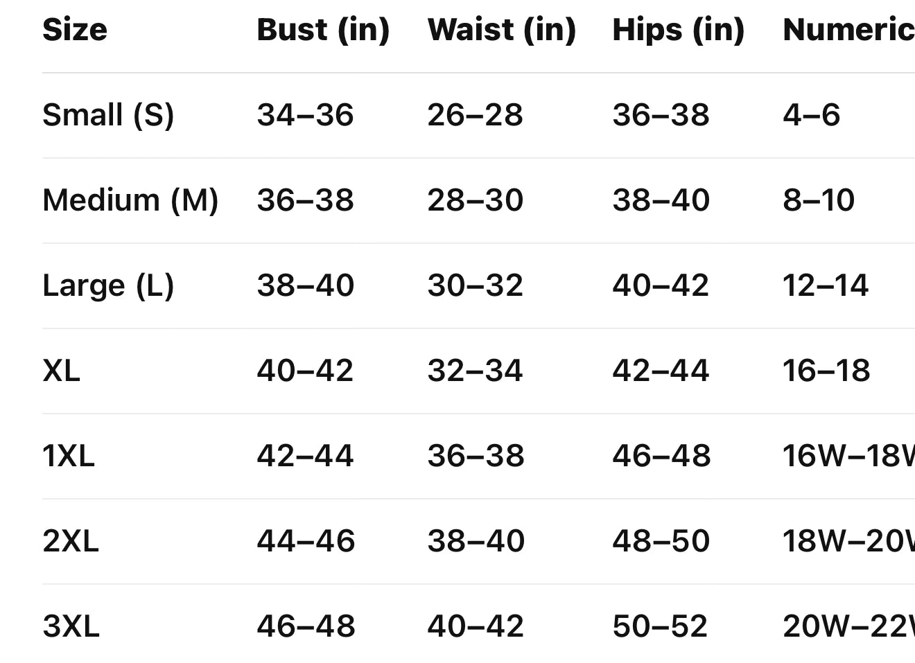
Task: Click the Waist (in) column header
Action: pyautogui.click(x=501, y=30)
